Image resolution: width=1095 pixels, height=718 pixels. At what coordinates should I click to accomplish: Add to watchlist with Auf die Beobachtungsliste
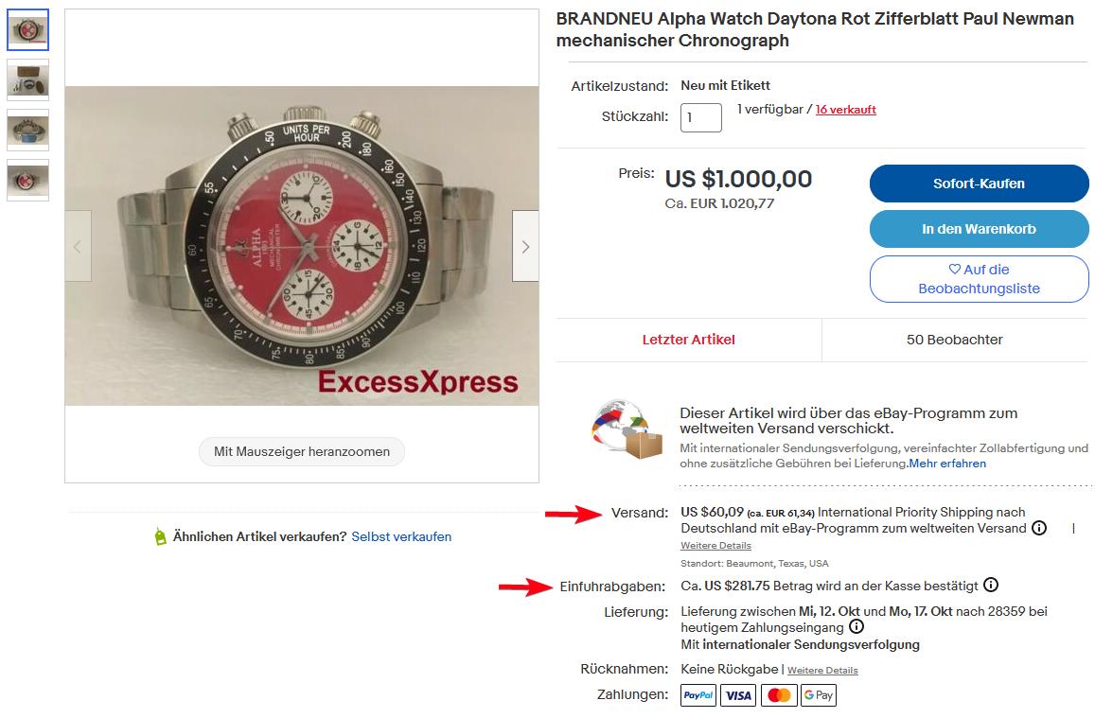tap(980, 279)
